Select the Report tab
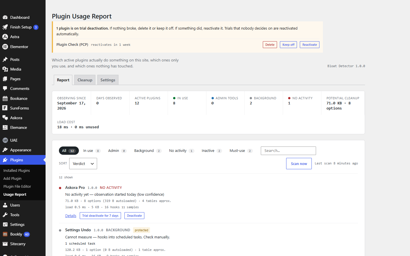410x256 pixels. pyautogui.click(x=63, y=80)
